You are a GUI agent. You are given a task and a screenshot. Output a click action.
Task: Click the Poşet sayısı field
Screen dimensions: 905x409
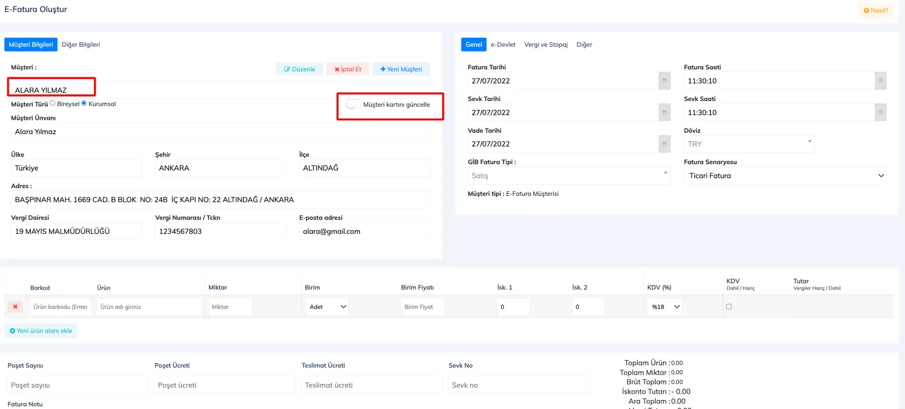coord(77,385)
